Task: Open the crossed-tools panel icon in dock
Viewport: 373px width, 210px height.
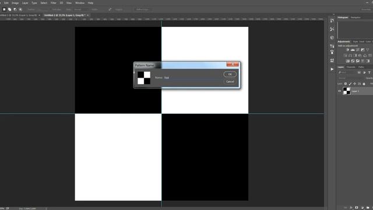Action: pos(332,29)
